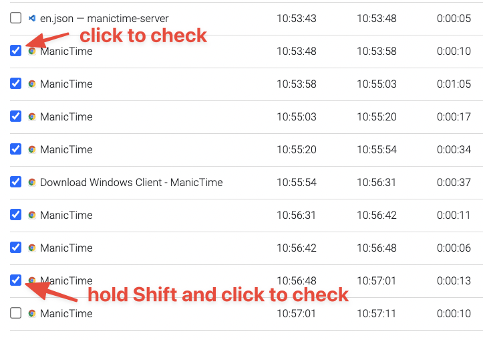Click Chrome icon in Download Windows Client row
Viewport: 483px width, 340px height.
tap(31, 182)
